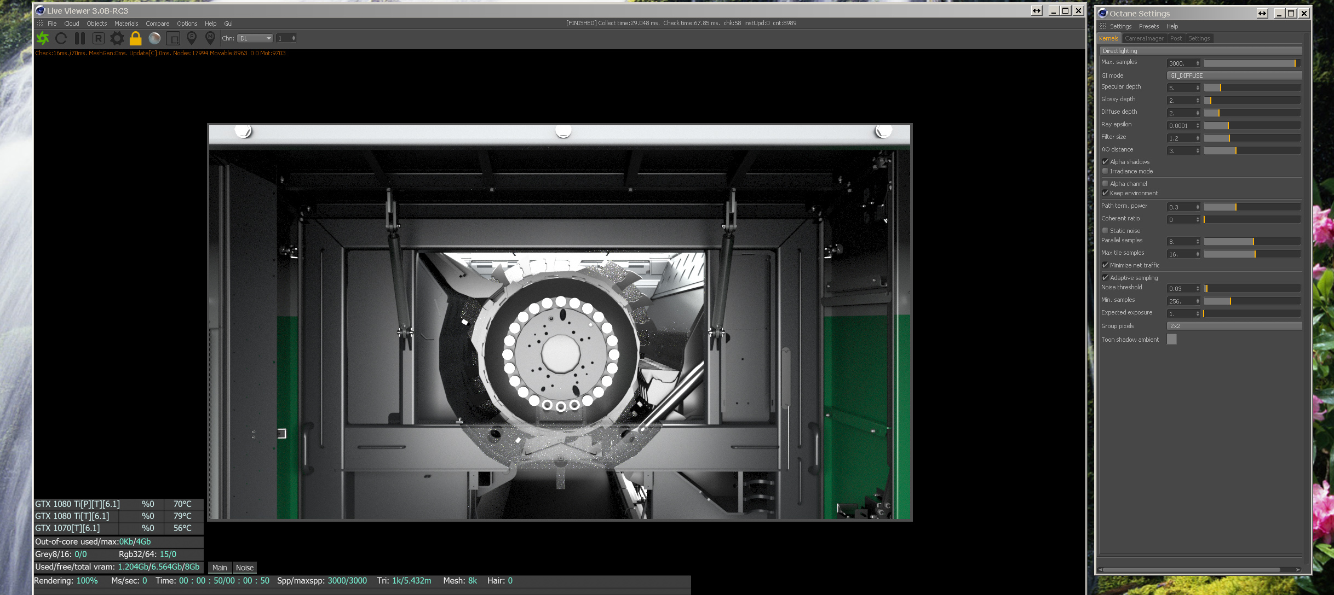This screenshot has width=1334, height=595.
Task: Restart the render with the circular arrow icon
Action: point(61,38)
